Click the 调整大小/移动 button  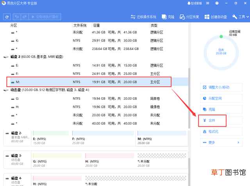point(221,87)
